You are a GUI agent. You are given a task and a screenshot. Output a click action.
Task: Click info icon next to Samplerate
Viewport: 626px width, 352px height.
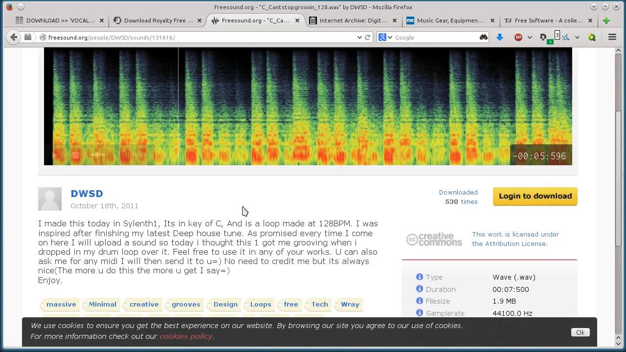click(x=419, y=313)
